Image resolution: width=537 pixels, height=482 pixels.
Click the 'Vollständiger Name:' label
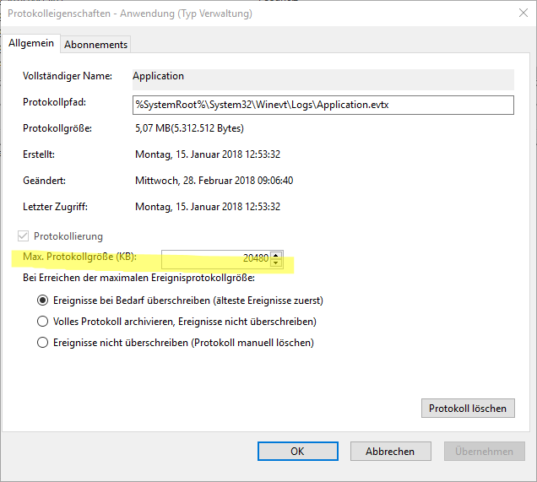[x=68, y=76]
